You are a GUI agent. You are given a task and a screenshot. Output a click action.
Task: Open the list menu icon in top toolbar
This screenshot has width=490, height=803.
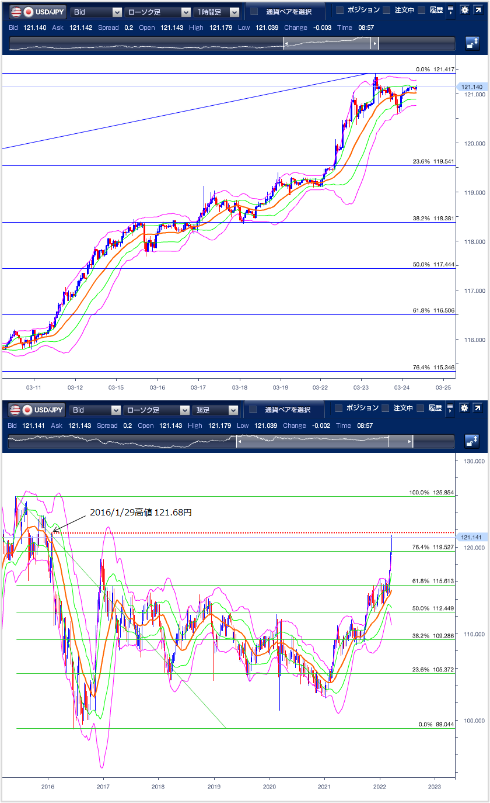point(450,11)
